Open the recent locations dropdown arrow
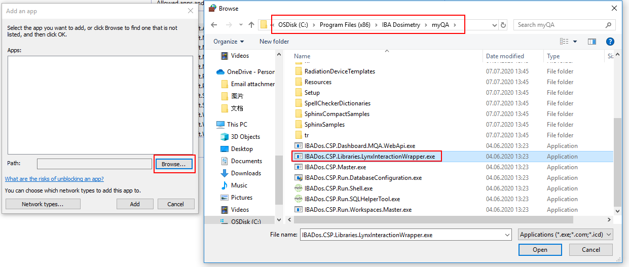 tap(240, 25)
